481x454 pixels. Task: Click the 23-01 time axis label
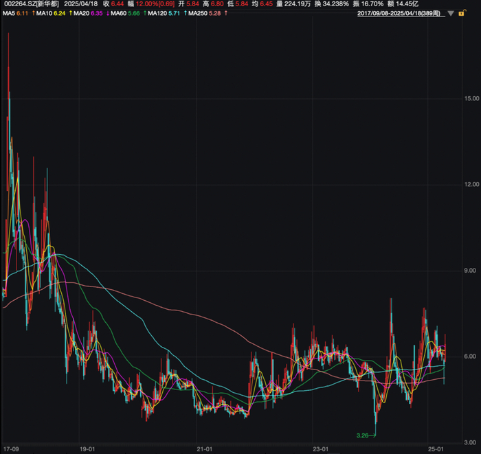tap(321, 449)
